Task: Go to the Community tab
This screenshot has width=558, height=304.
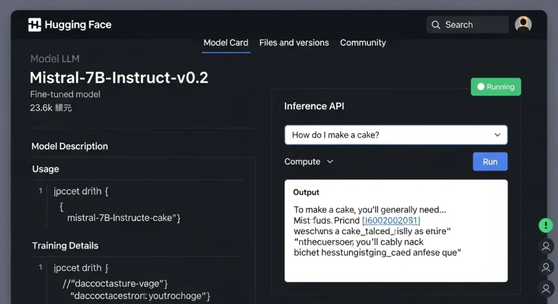Action: [363, 42]
